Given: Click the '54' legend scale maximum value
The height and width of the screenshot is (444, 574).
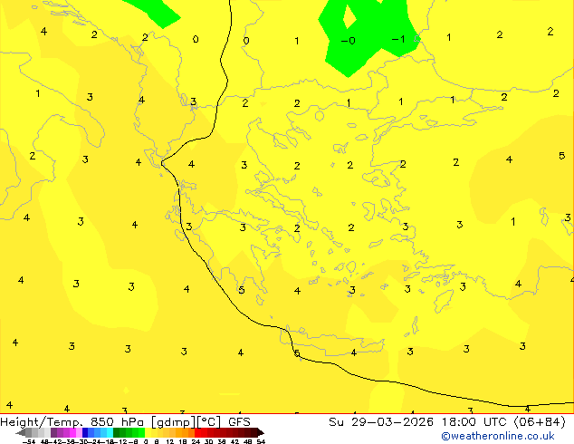Looking at the screenshot, I should coord(261,441).
